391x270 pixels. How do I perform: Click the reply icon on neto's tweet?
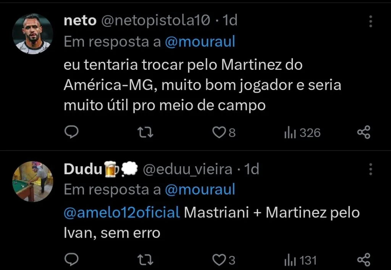(x=72, y=133)
